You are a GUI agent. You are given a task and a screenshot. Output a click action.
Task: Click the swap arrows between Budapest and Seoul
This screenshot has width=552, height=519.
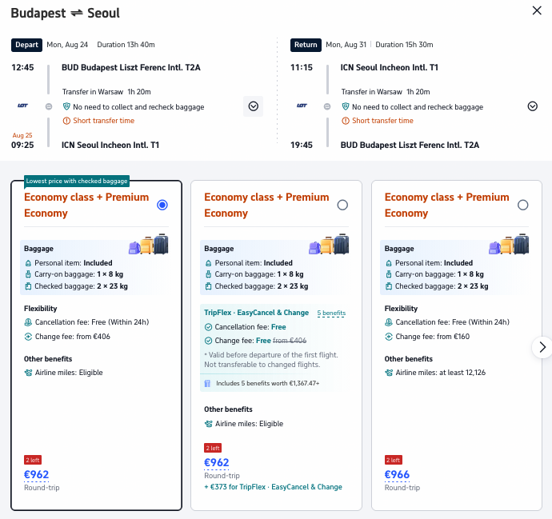tap(76, 14)
